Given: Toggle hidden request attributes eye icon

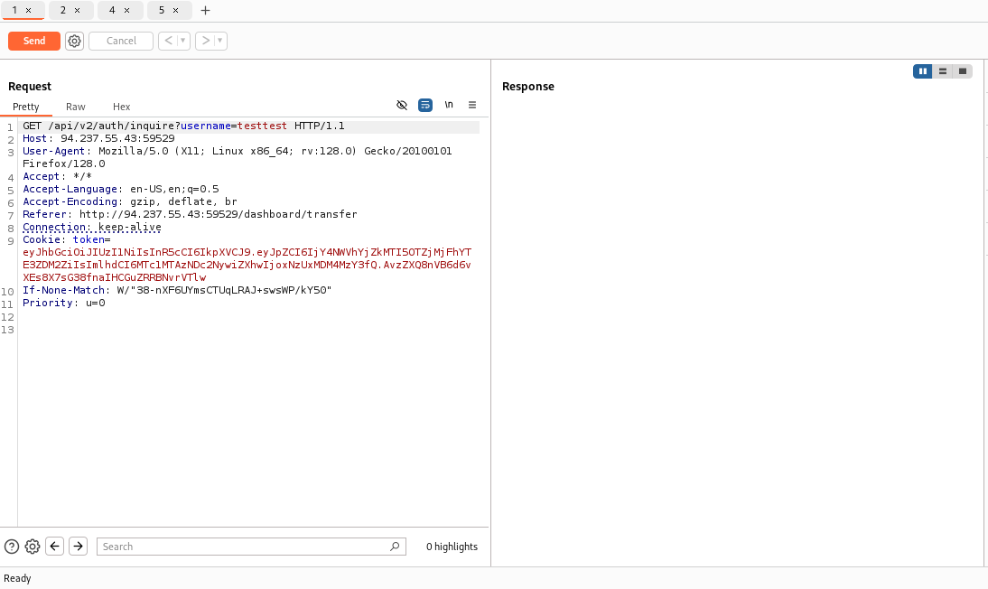Looking at the screenshot, I should click(402, 106).
